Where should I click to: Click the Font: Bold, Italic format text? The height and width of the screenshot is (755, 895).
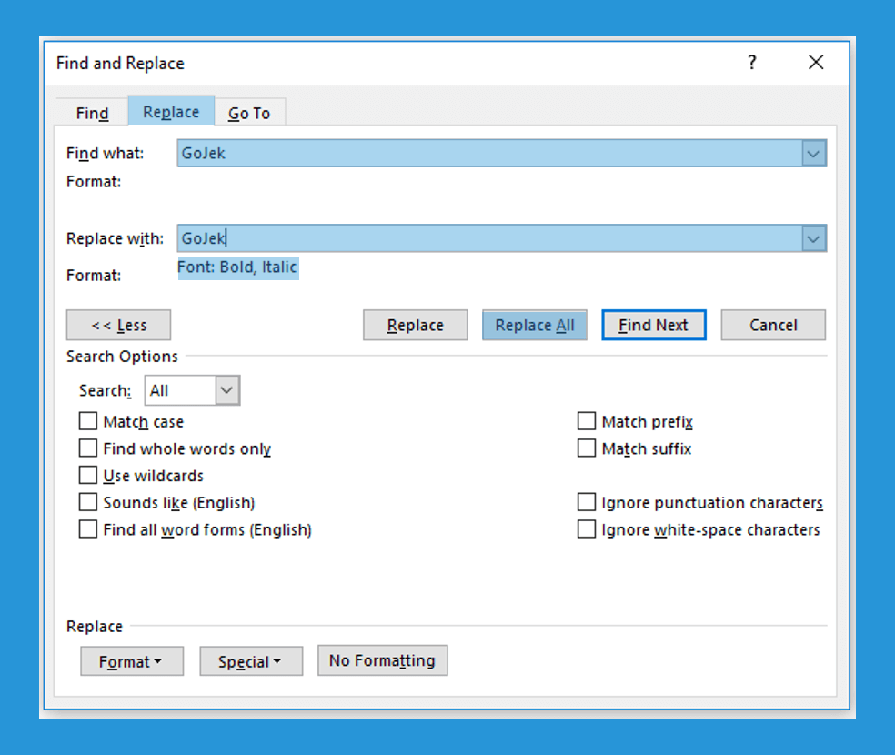pyautogui.click(x=238, y=267)
